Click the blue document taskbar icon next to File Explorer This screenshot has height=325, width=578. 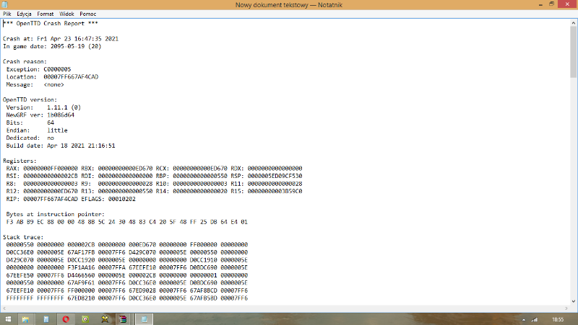click(46, 319)
